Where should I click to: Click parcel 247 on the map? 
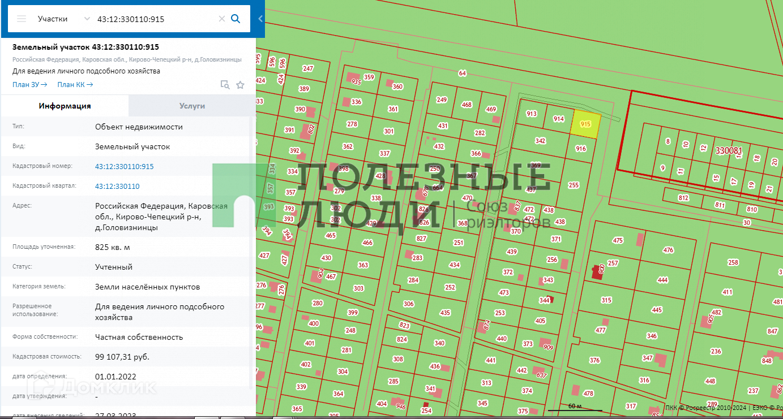(x=307, y=68)
